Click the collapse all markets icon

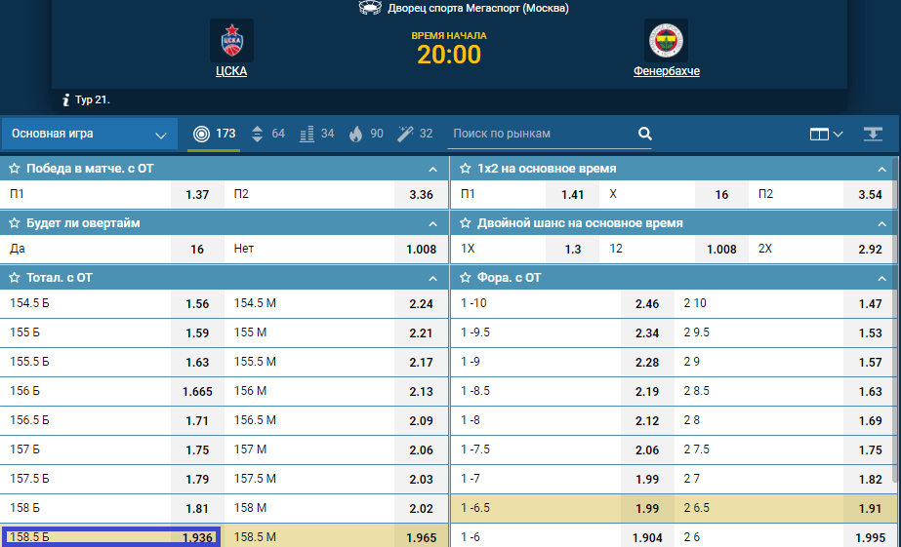click(x=873, y=135)
